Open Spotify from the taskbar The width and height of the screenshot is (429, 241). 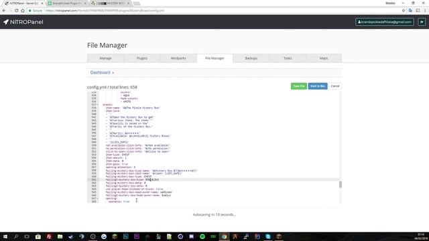[x=202, y=236]
